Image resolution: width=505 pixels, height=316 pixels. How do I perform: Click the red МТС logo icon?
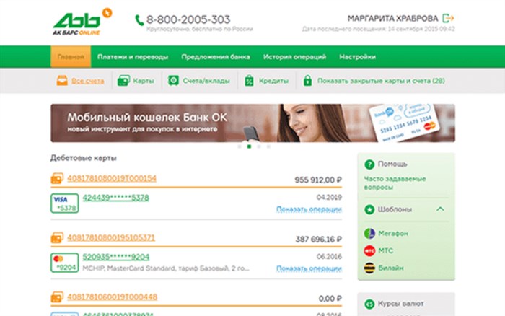pyautogui.click(x=369, y=250)
